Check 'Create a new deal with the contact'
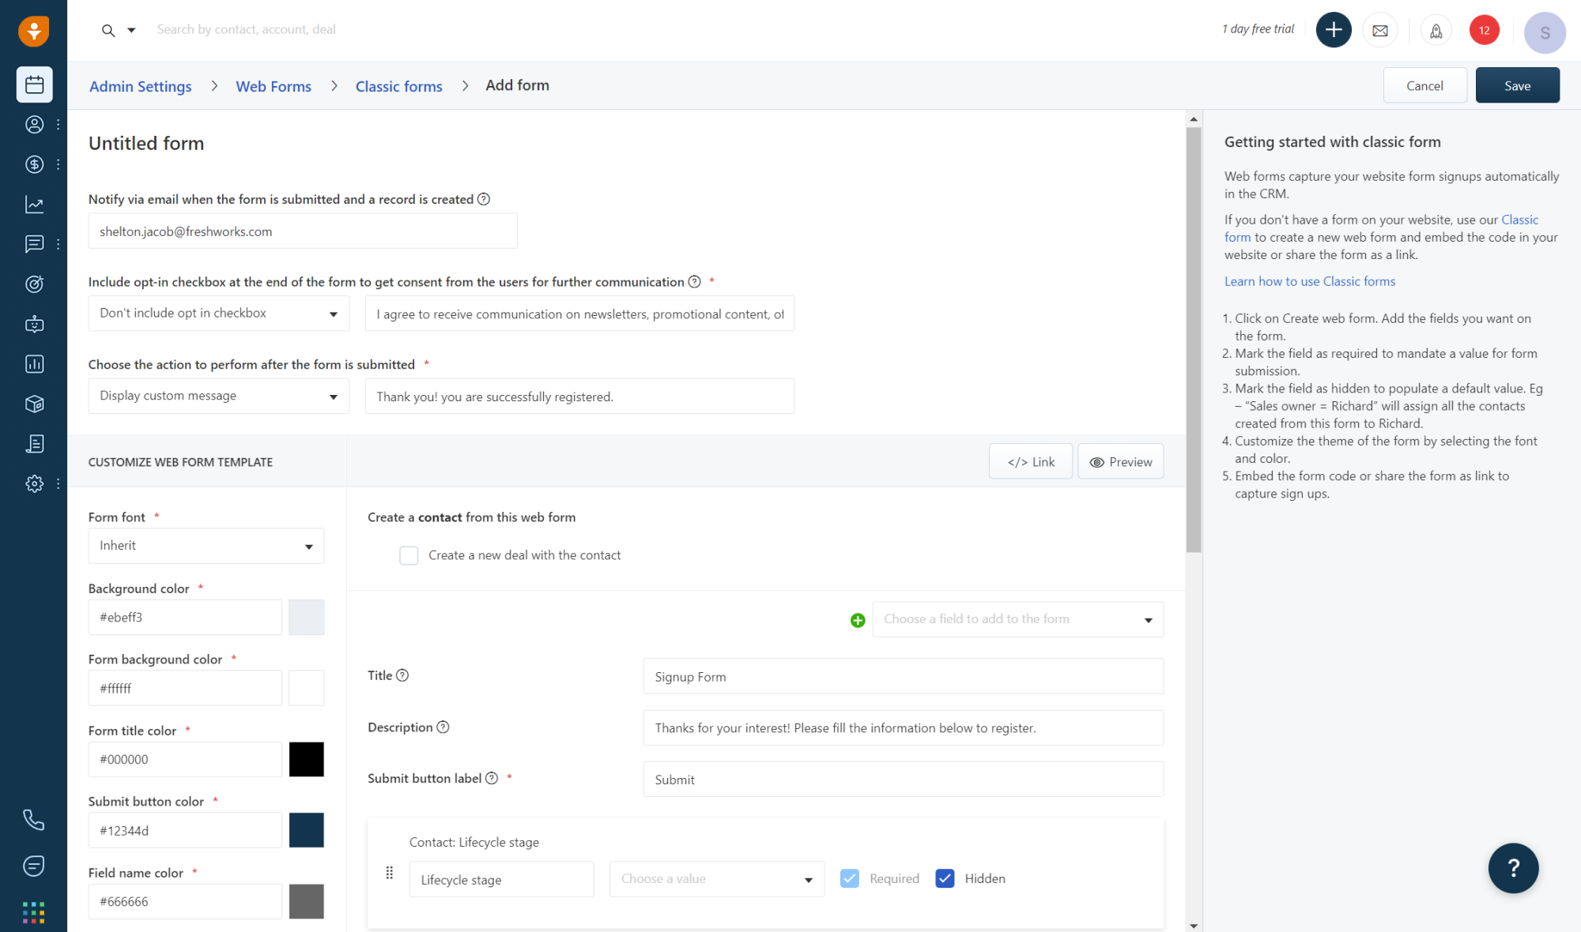This screenshot has width=1581, height=932. click(409, 555)
